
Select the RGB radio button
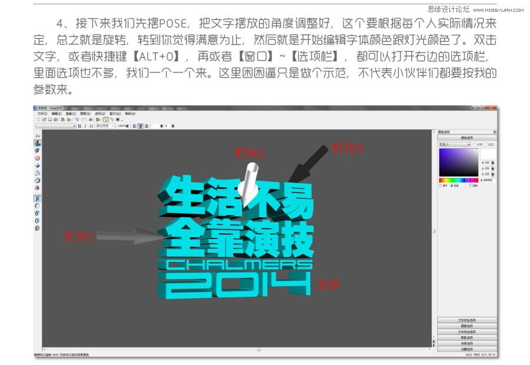[x=452, y=185]
